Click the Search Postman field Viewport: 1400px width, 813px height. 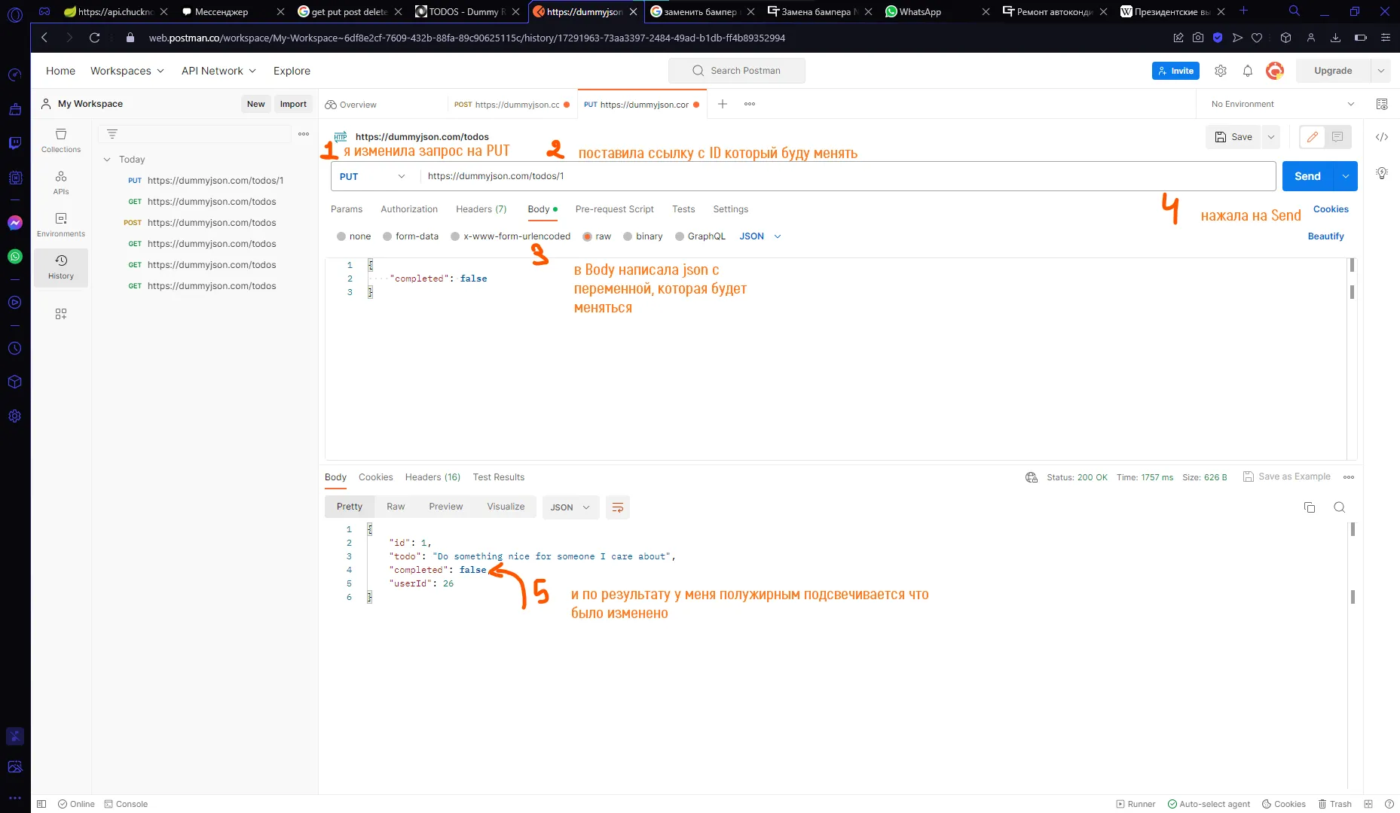click(x=736, y=71)
